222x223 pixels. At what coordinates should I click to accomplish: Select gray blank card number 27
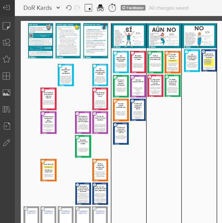pos(48,215)
